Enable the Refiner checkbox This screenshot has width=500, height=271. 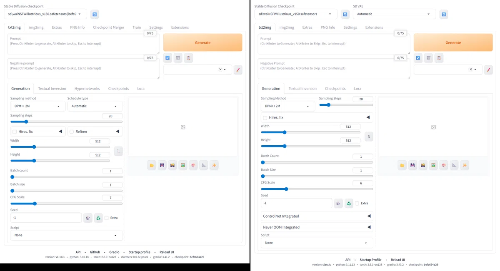[72, 132]
